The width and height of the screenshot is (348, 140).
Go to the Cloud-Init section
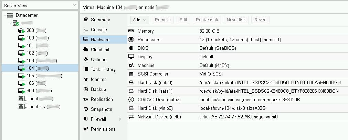pyautogui.click(x=100, y=50)
